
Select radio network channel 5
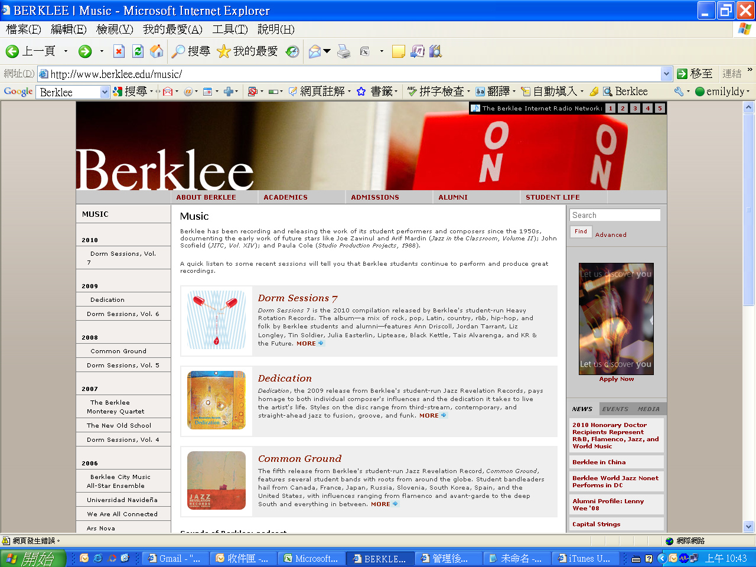(660, 108)
